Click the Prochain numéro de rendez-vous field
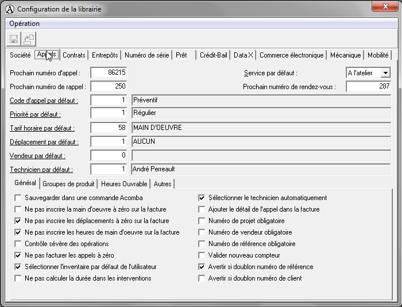Screen dimensions: 402x307 tap(368, 86)
